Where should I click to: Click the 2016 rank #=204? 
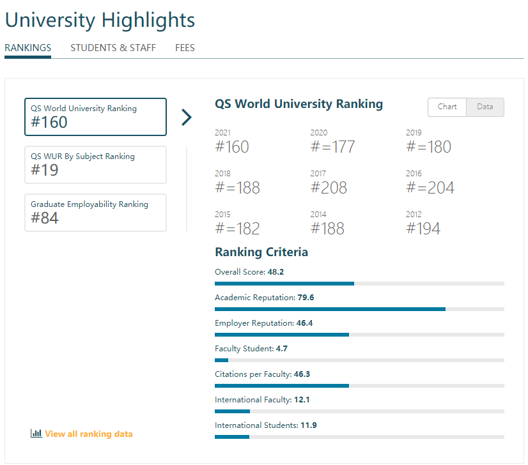click(430, 188)
